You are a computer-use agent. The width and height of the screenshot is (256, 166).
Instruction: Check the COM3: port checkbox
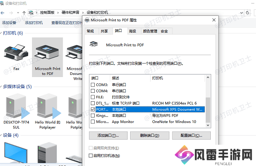click(93, 85)
